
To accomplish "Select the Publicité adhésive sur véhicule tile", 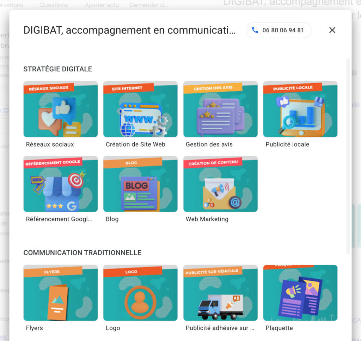I will pyautogui.click(x=220, y=293).
